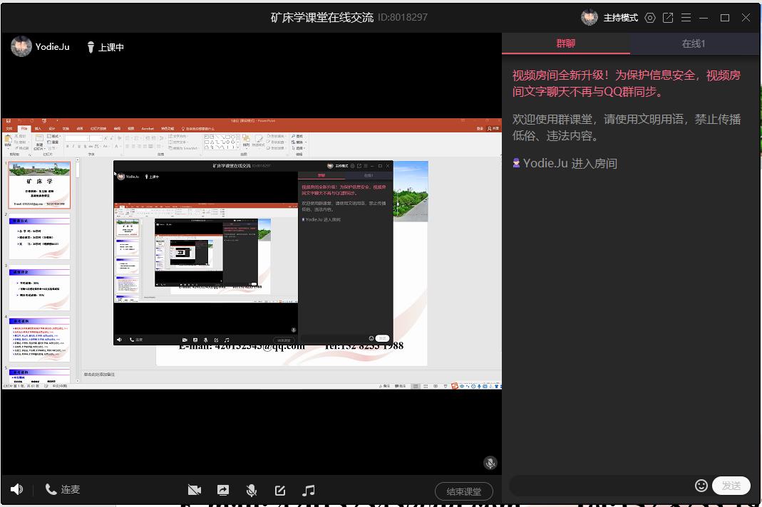Start a 连麦 voice connection

(63, 489)
